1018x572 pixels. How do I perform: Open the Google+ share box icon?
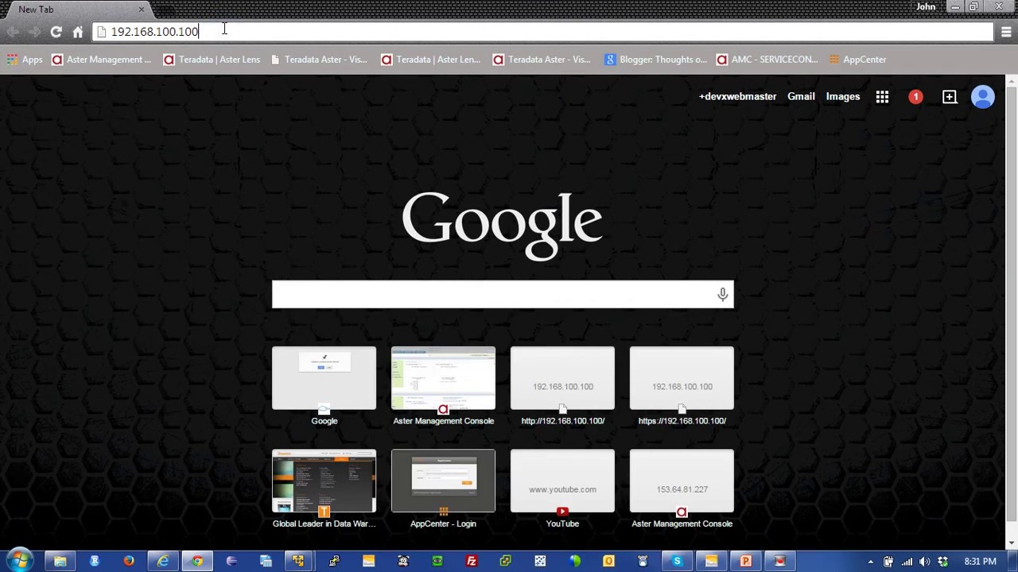click(x=950, y=97)
